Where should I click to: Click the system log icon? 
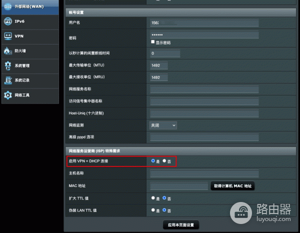point(8,80)
